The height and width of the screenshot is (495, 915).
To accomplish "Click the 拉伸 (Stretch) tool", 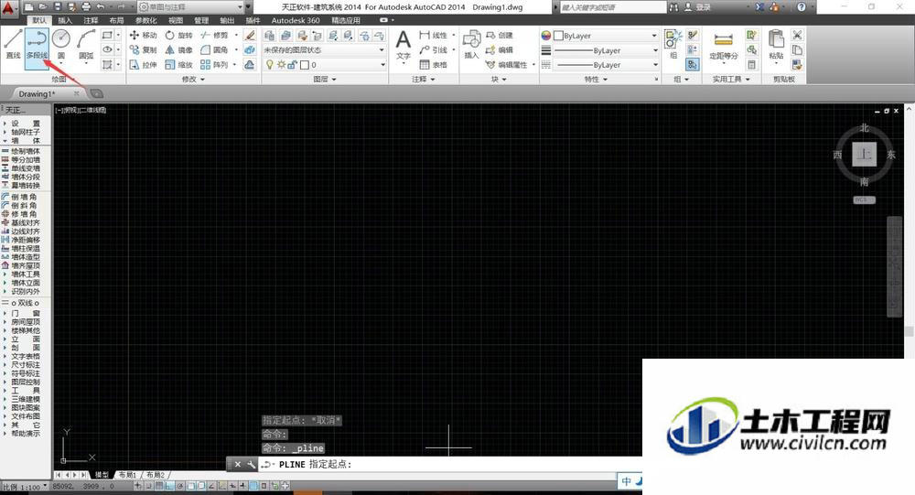I will pos(143,64).
